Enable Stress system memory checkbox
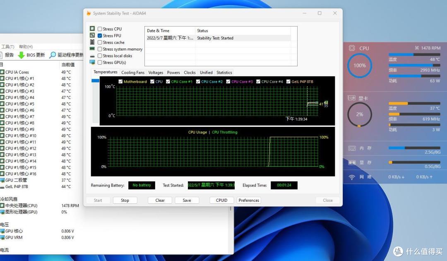447x261 pixels. tap(100, 49)
